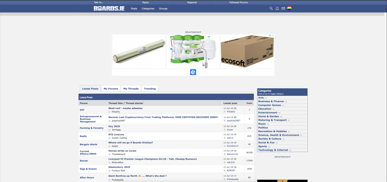The image size is (387, 182).
Task: Expand the Home & Garden category arrow
Action: point(281,116)
